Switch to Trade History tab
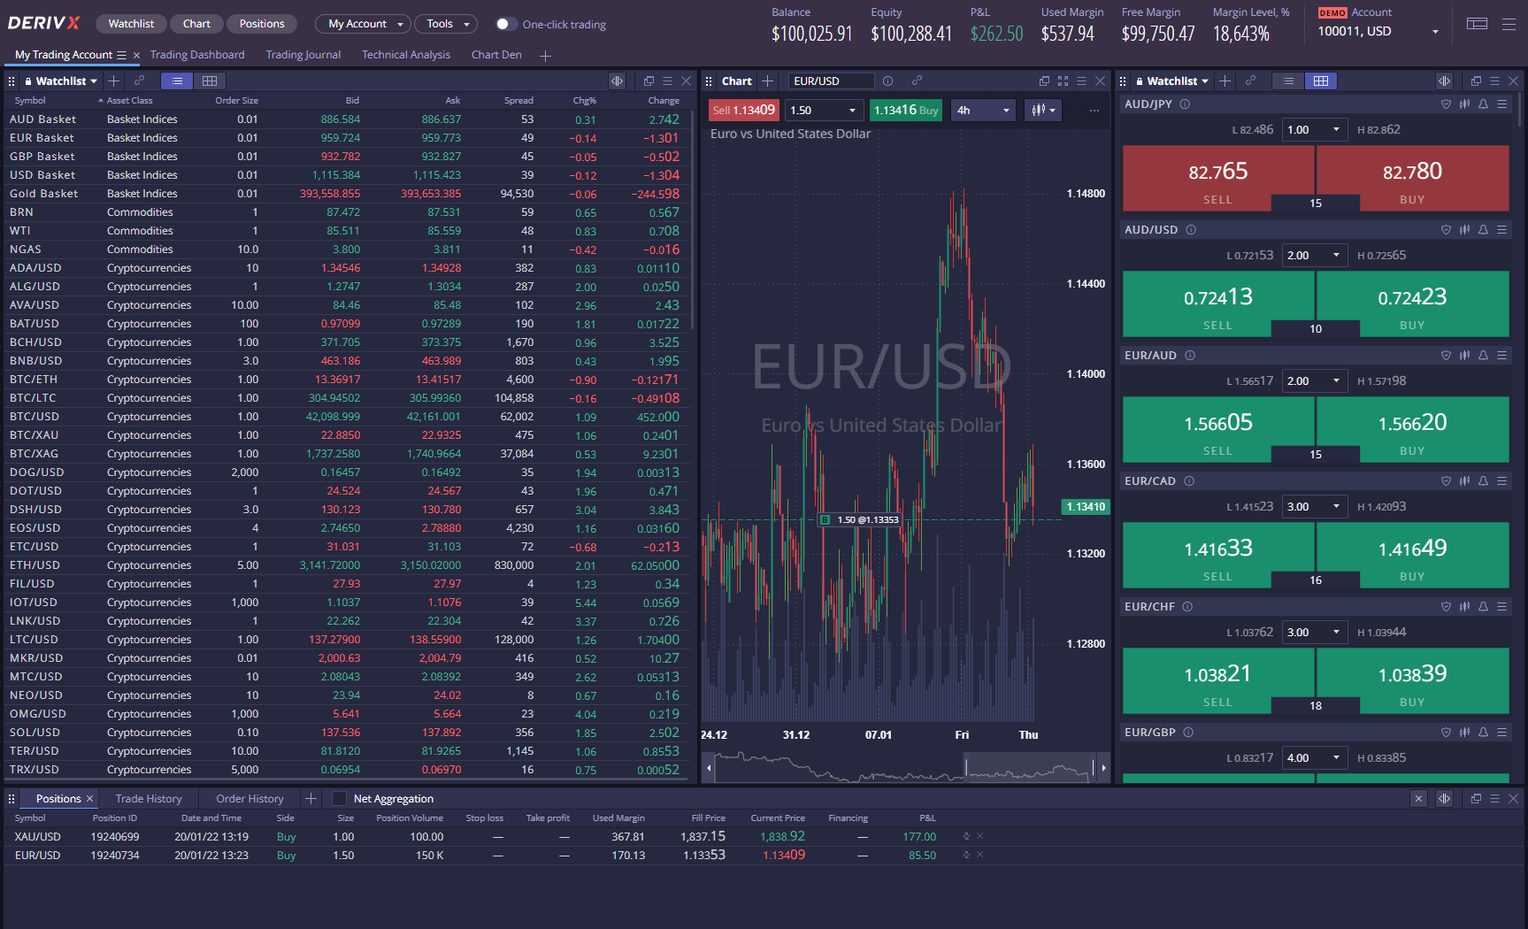 [149, 799]
